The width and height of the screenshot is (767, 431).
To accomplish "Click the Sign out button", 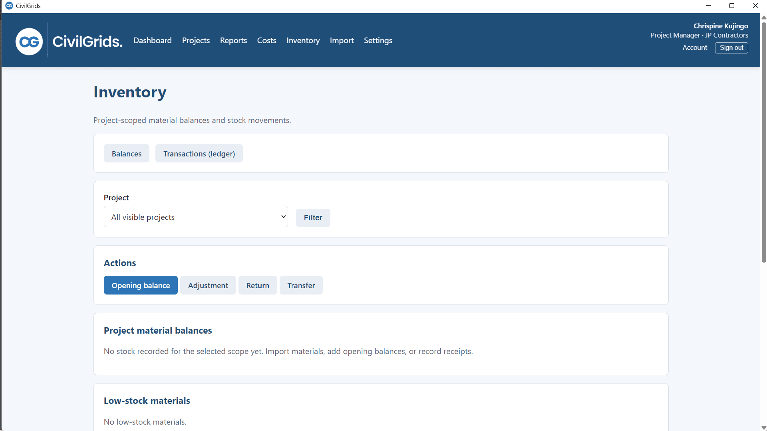I will click(x=731, y=47).
